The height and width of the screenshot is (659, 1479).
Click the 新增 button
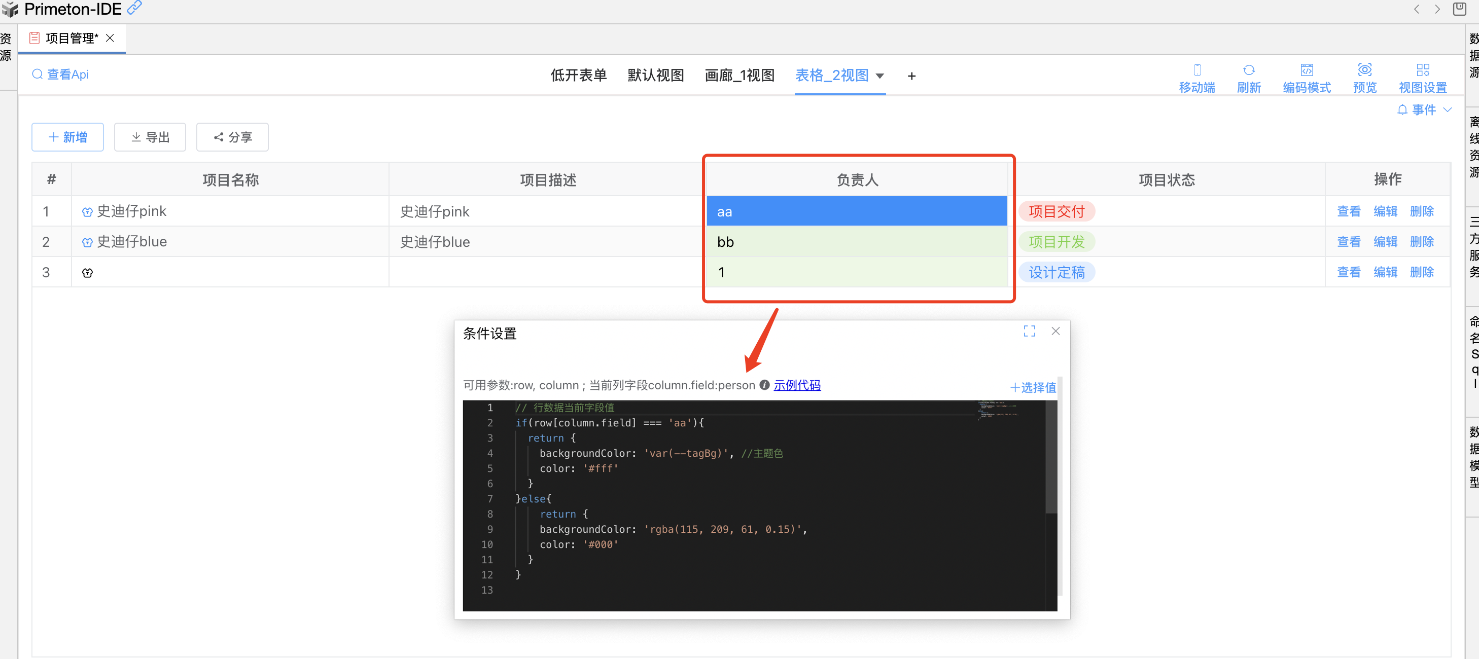68,137
